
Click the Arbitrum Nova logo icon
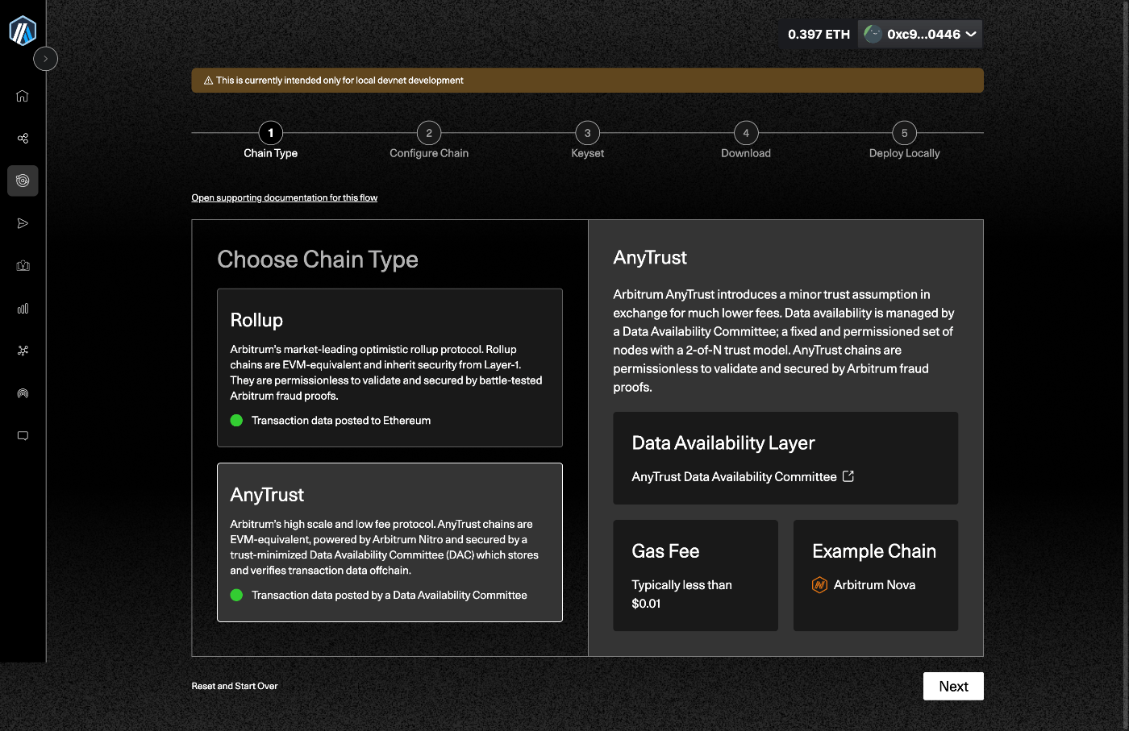pyautogui.click(x=820, y=585)
